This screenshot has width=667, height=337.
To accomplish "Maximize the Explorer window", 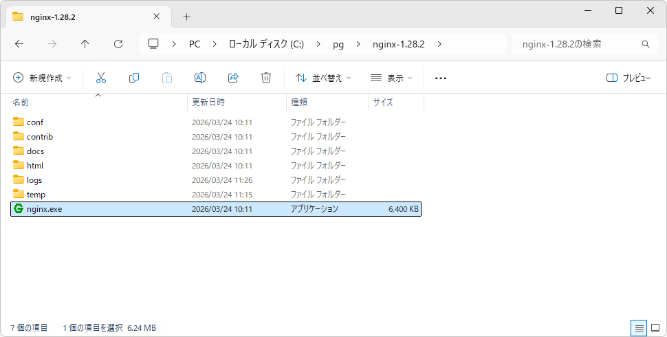I will 619,10.
